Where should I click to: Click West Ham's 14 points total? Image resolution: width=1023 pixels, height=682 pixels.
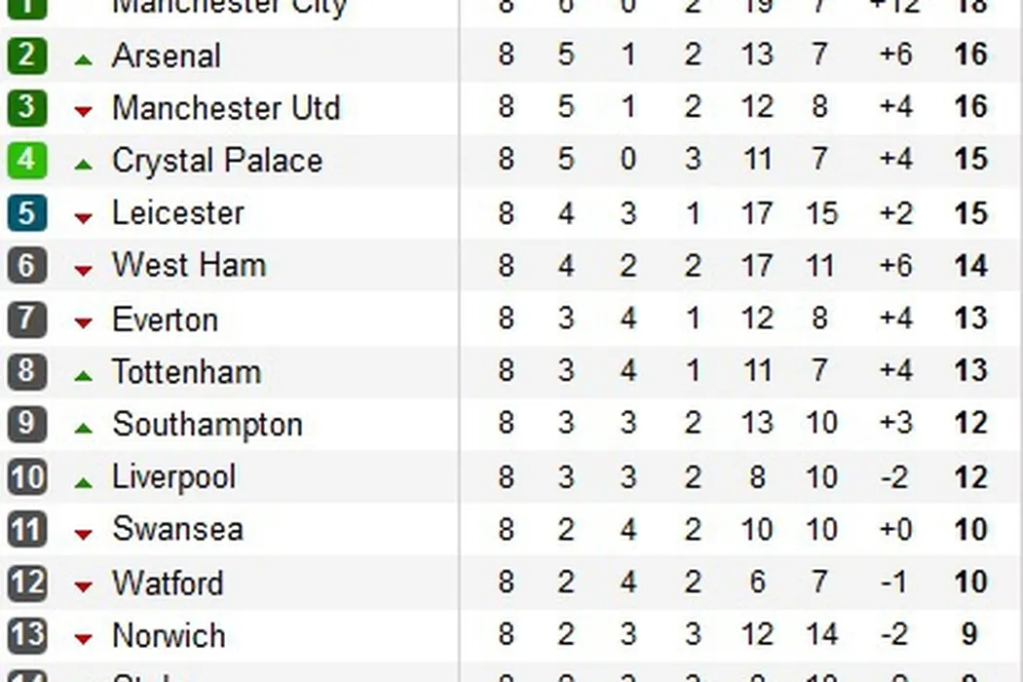click(970, 266)
